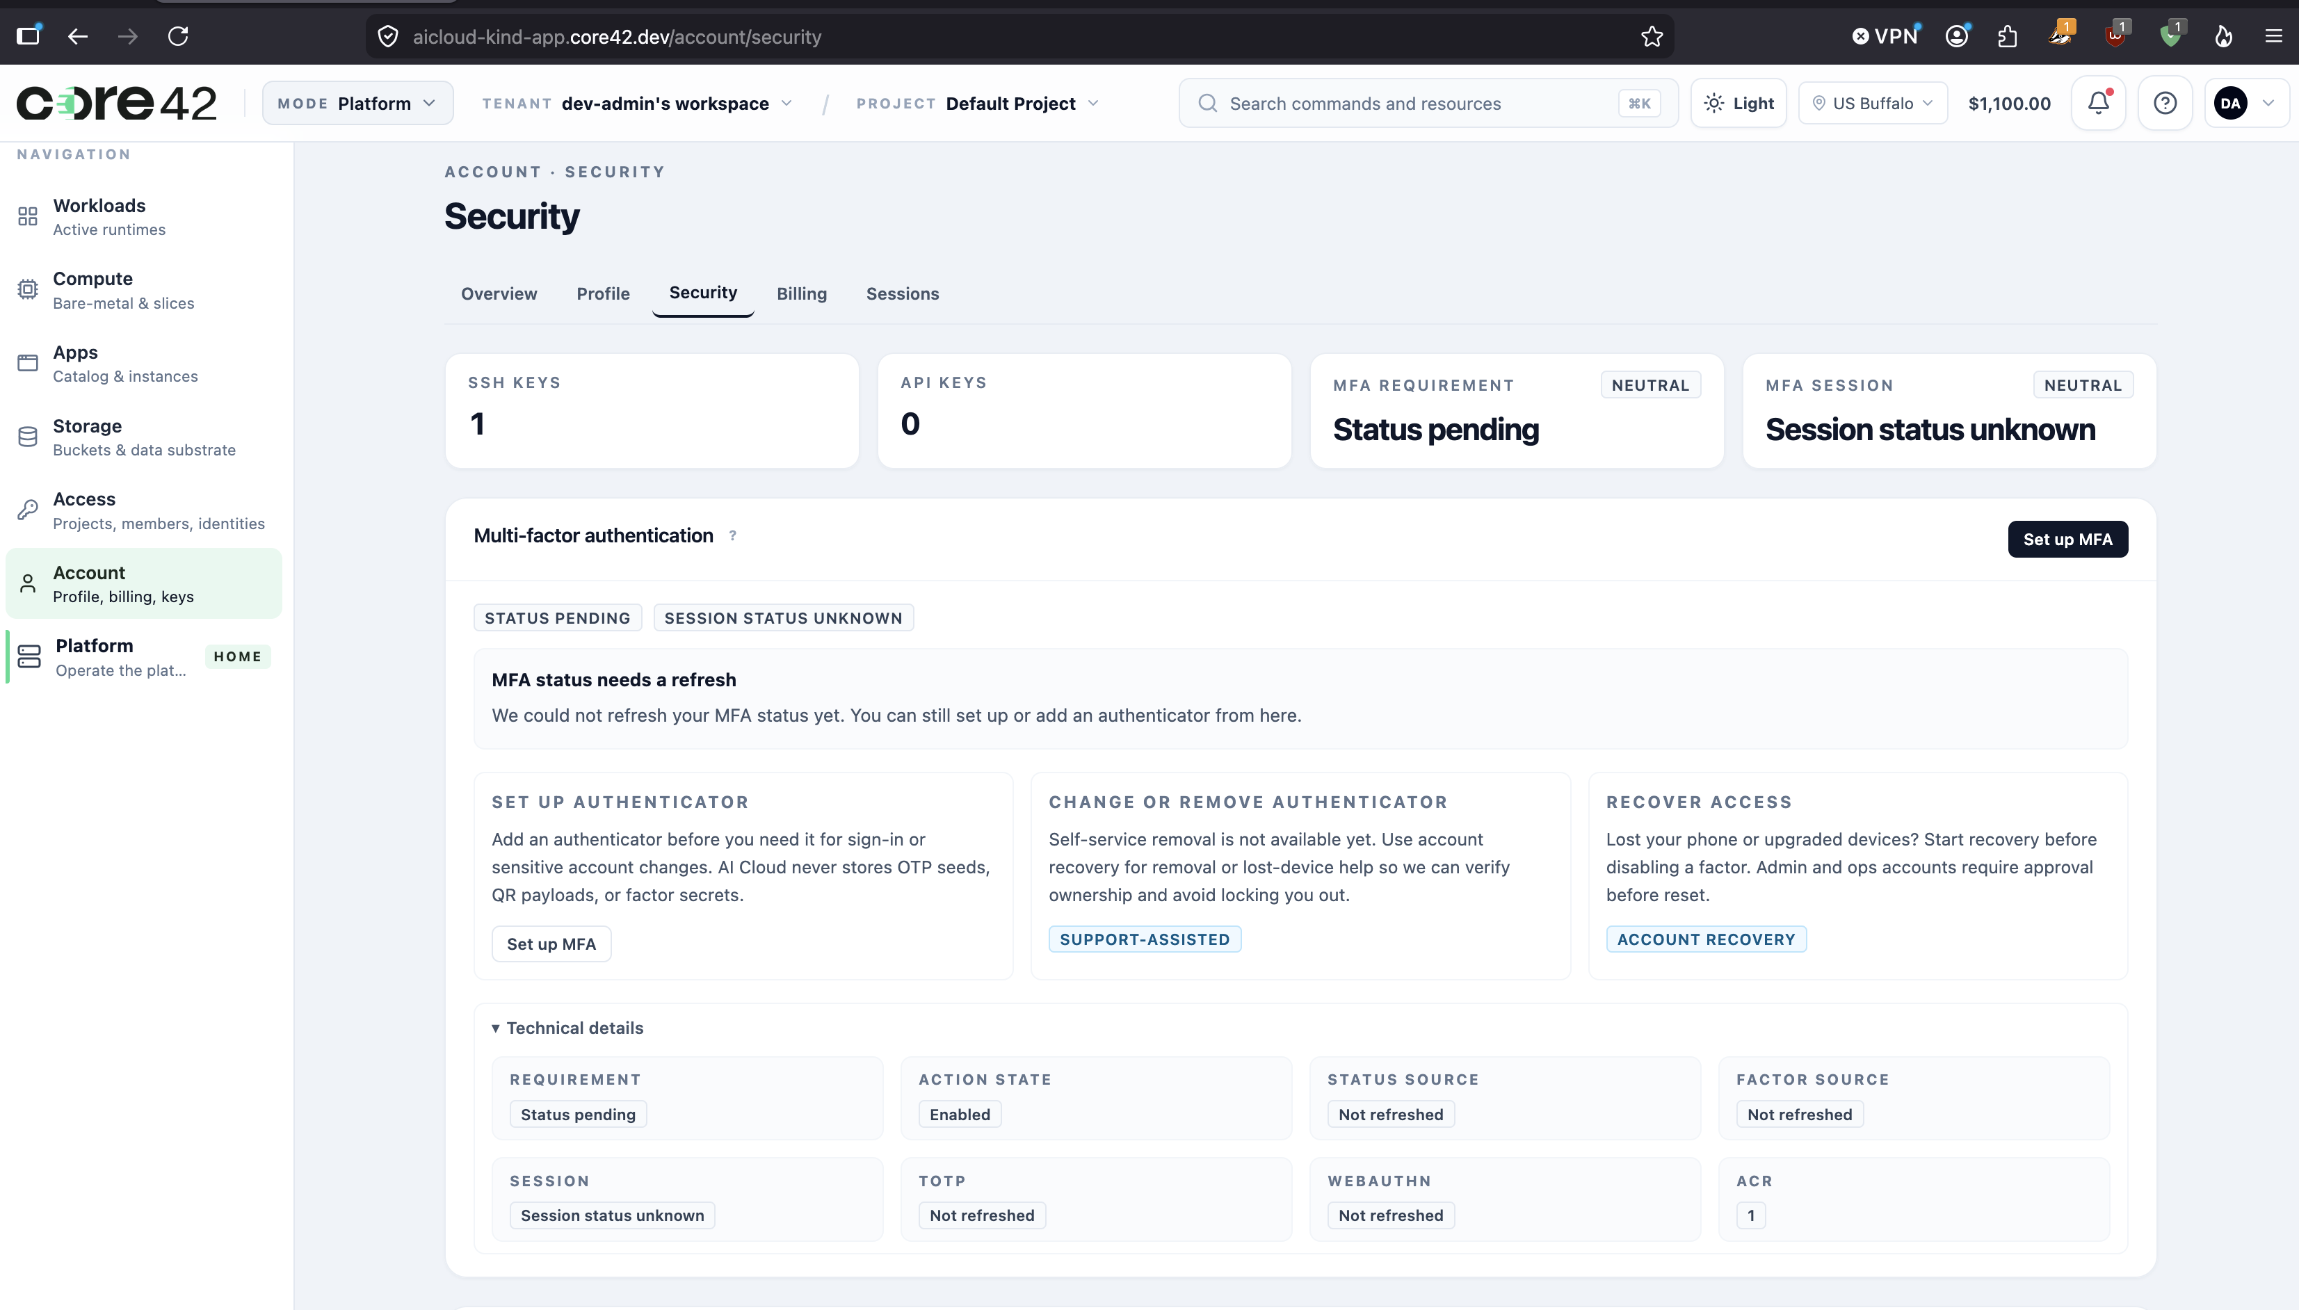This screenshot has width=2299, height=1310.
Task: Open the browser hamburger menu
Action: point(2274,37)
